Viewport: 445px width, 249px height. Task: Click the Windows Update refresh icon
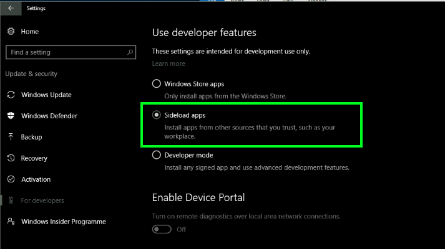click(x=11, y=95)
